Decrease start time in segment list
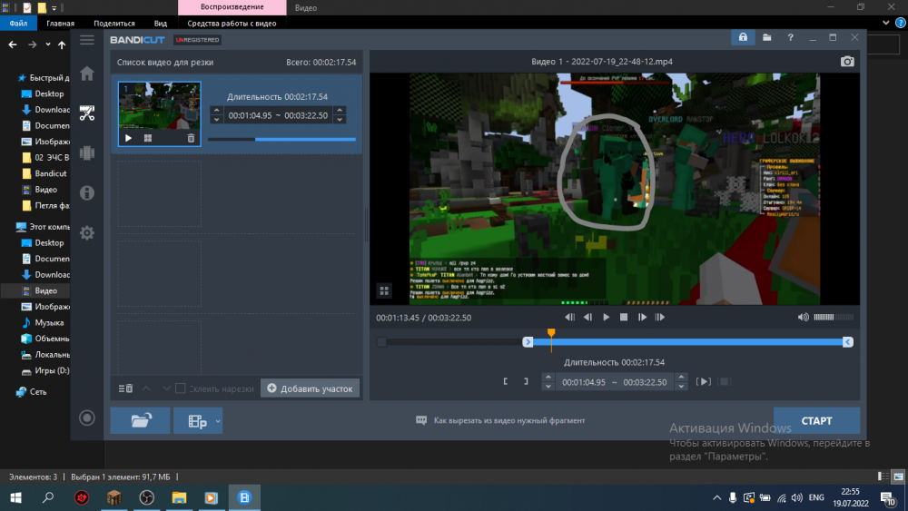Image resolution: width=908 pixels, height=511 pixels. 217,120
